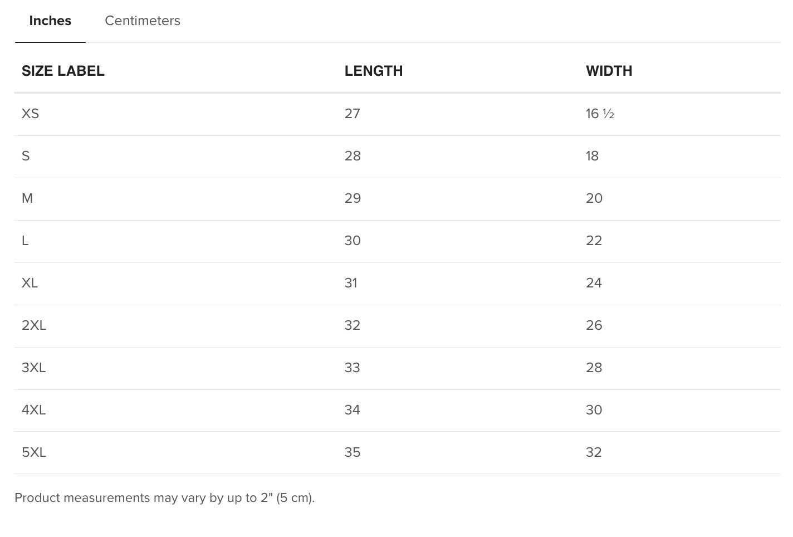Click the S size row label

(26, 156)
